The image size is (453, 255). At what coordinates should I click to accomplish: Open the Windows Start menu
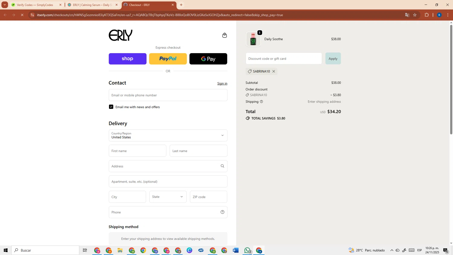(x=5, y=250)
